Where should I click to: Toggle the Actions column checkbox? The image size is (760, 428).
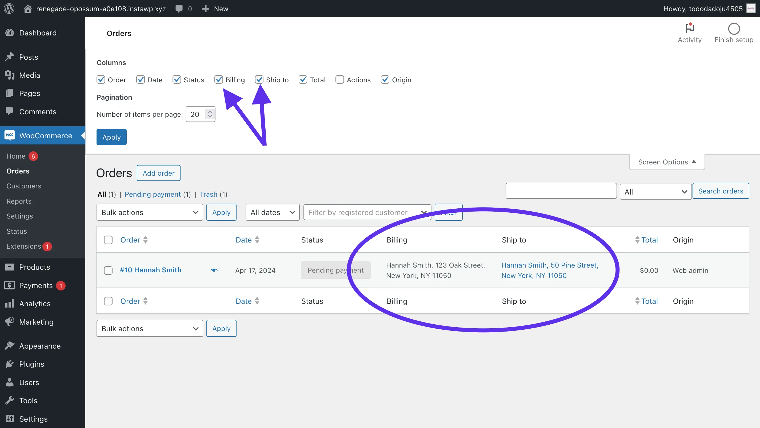pyautogui.click(x=339, y=79)
